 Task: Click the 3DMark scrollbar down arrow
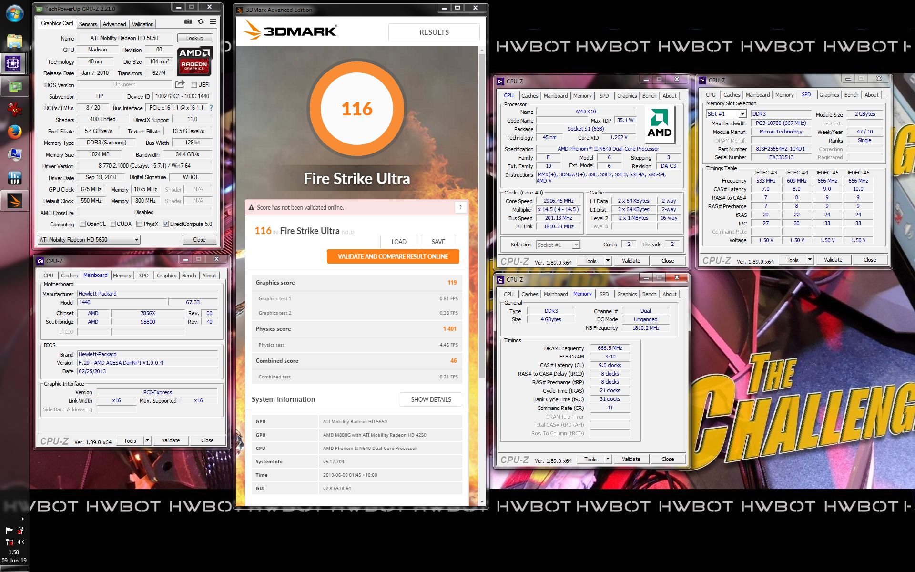point(482,502)
